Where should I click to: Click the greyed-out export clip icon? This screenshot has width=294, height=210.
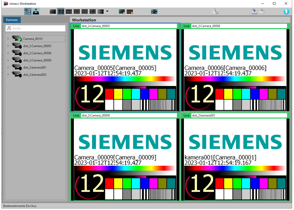pos(216,11)
